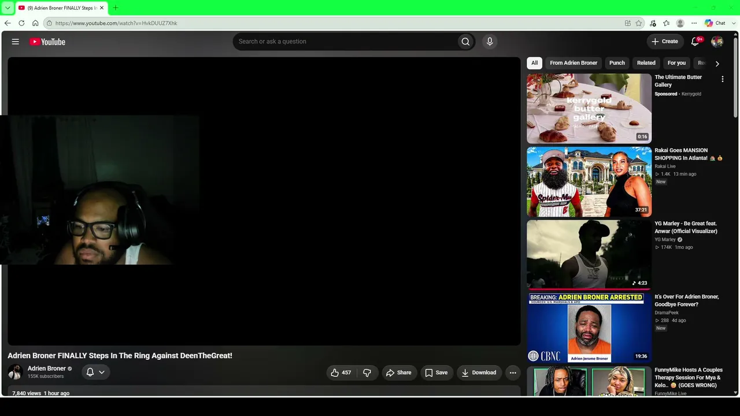Select the Punch filter chip

tap(617, 63)
